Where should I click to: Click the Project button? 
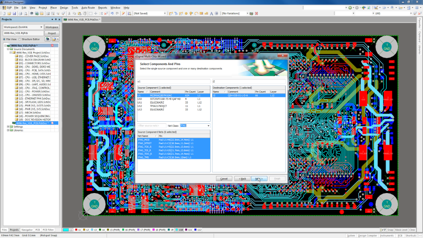(x=52, y=33)
